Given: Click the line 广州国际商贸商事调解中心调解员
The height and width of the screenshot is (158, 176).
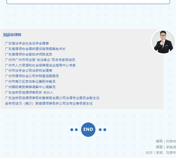Looking at the screenshot, I should click(30, 87).
